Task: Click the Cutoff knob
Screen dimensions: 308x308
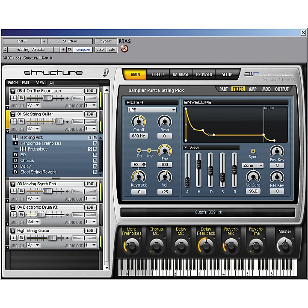Action: pos(139,121)
